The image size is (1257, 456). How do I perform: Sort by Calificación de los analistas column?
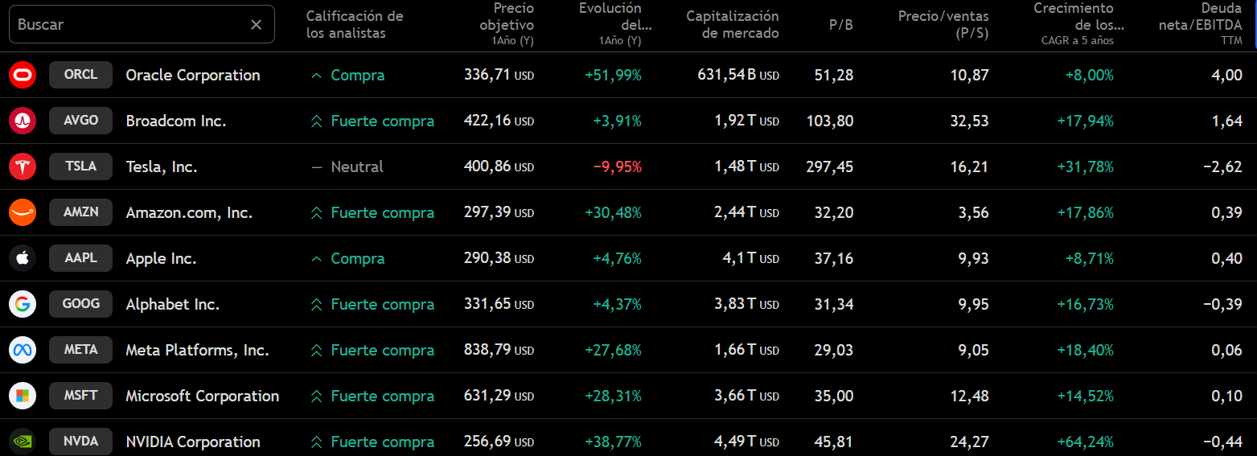coord(355,25)
